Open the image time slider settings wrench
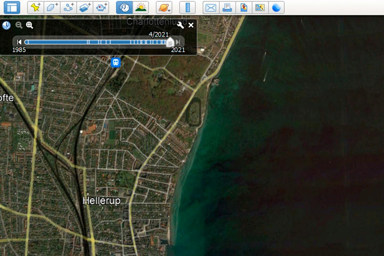Viewport: 384px width, 256px height. point(180,25)
